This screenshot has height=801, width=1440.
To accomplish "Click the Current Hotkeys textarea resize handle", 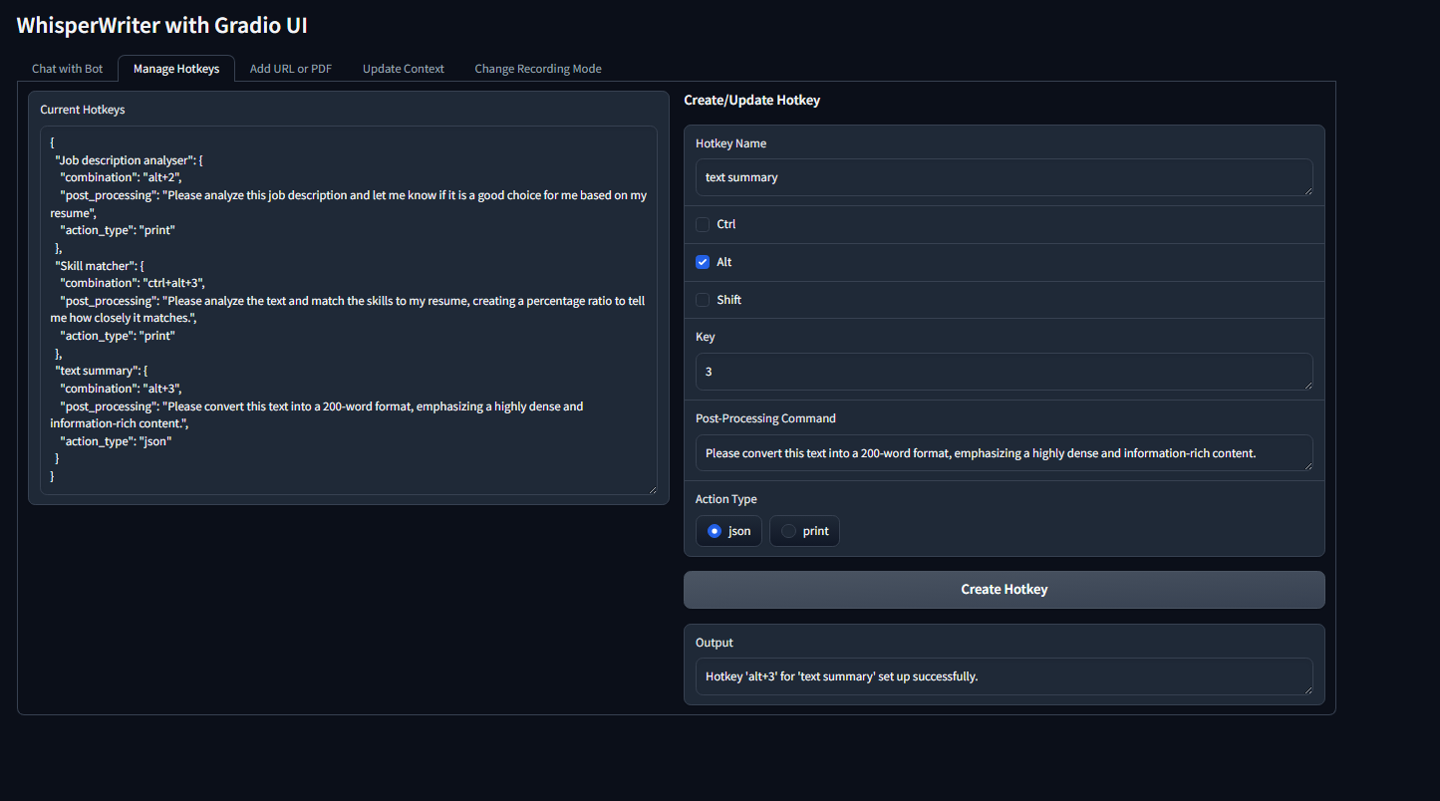I will (652, 489).
